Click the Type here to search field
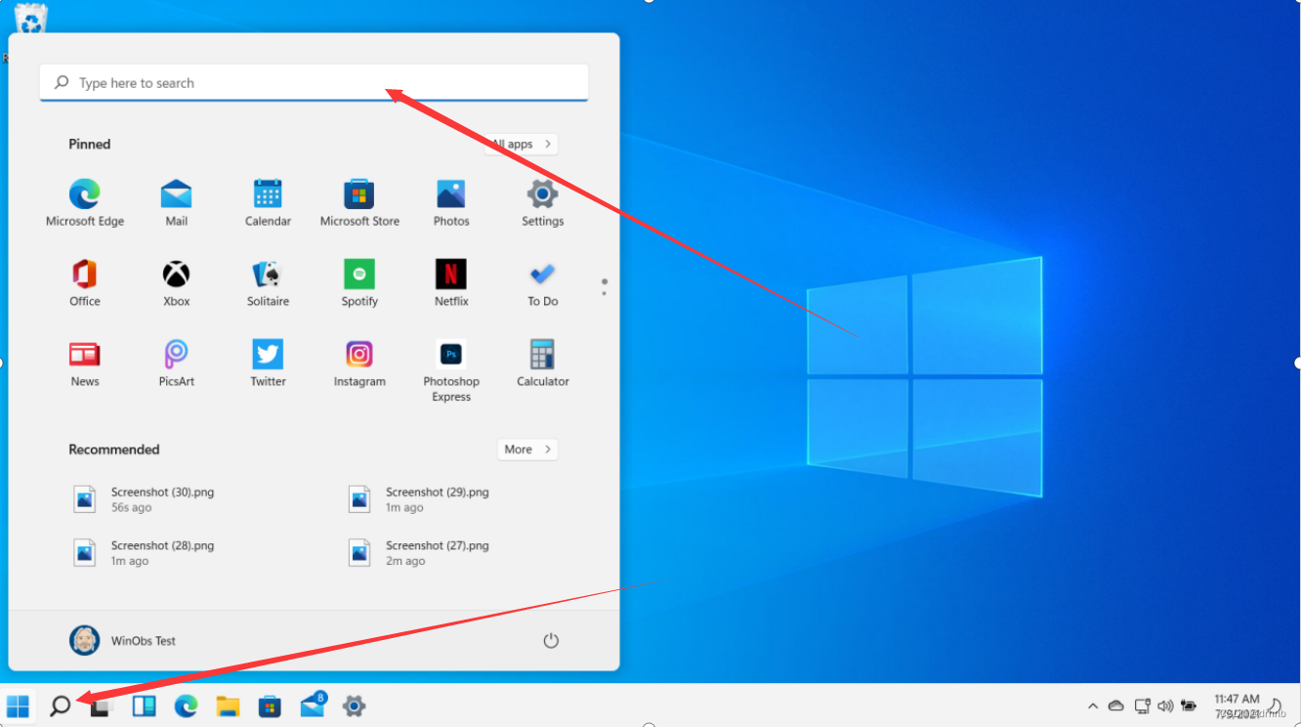The image size is (1301, 727). (x=314, y=83)
